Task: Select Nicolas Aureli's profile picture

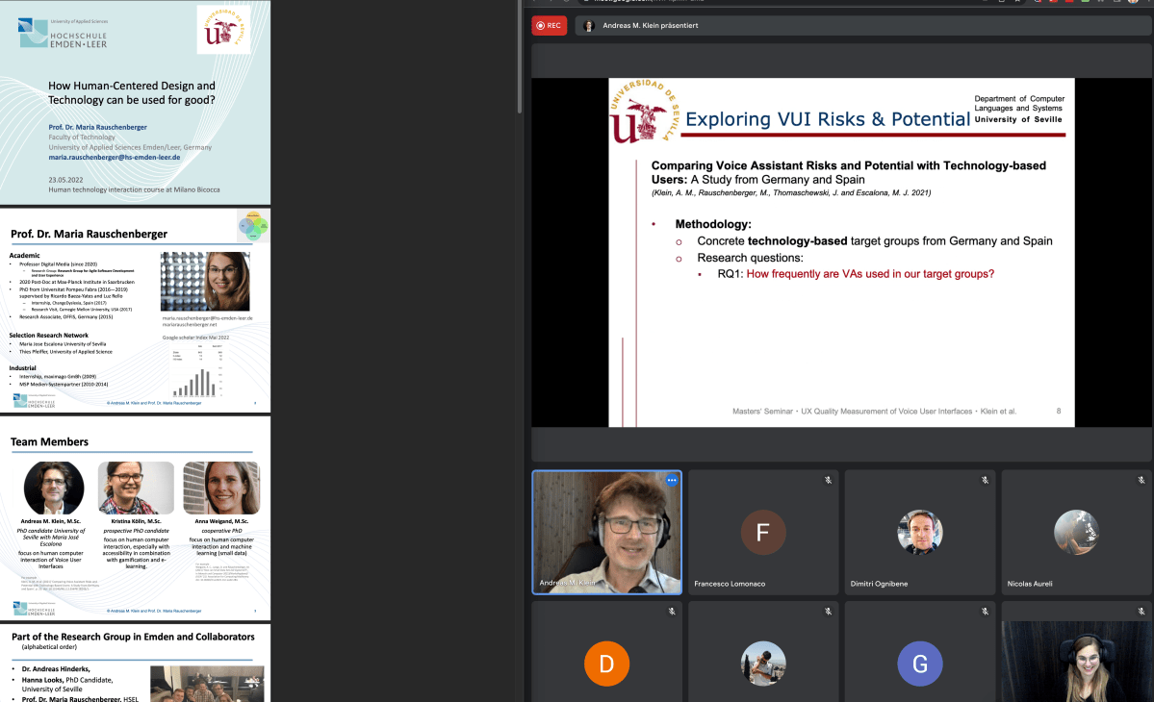Action: point(1076,532)
